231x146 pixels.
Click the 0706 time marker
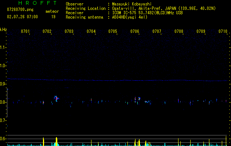point(135,31)
